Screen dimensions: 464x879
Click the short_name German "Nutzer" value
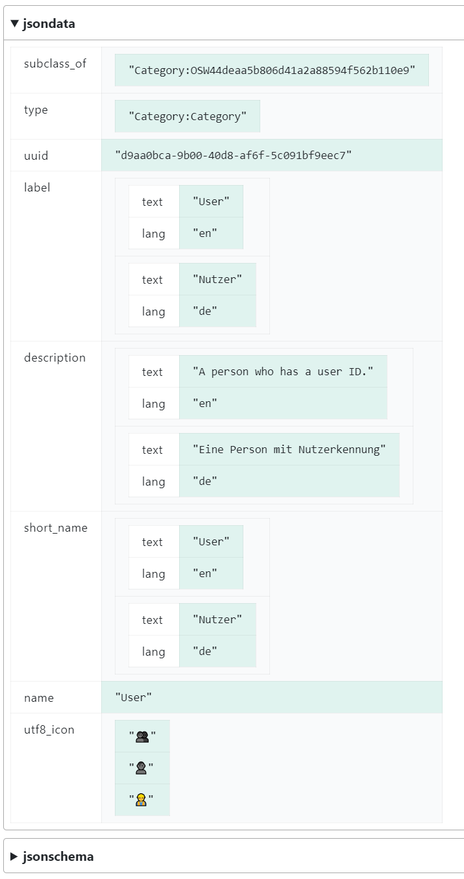click(217, 620)
